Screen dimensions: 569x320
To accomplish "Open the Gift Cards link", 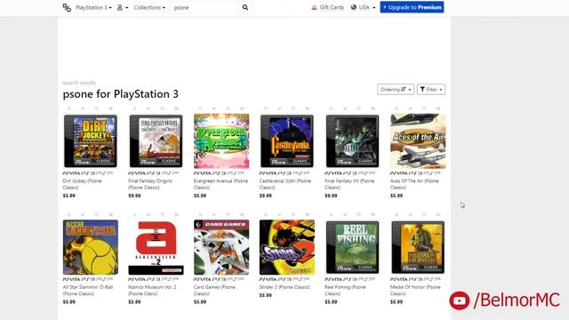I will click(x=328, y=8).
